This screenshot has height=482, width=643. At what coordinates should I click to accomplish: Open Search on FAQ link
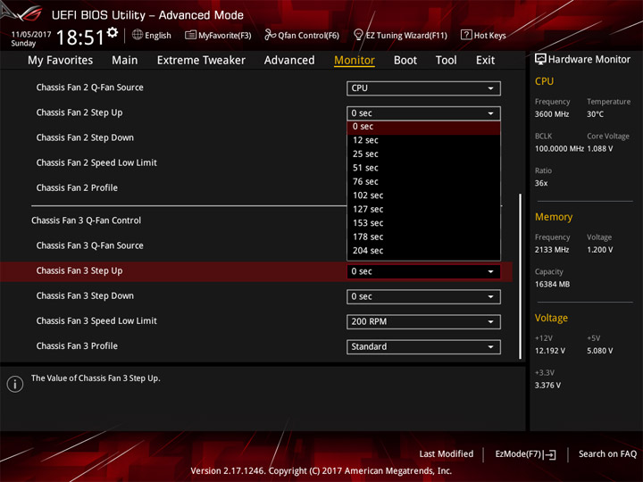tap(607, 454)
